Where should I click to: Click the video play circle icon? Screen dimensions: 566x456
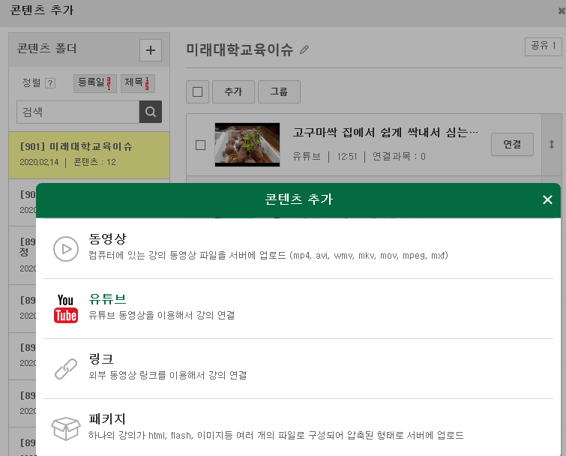(66, 248)
